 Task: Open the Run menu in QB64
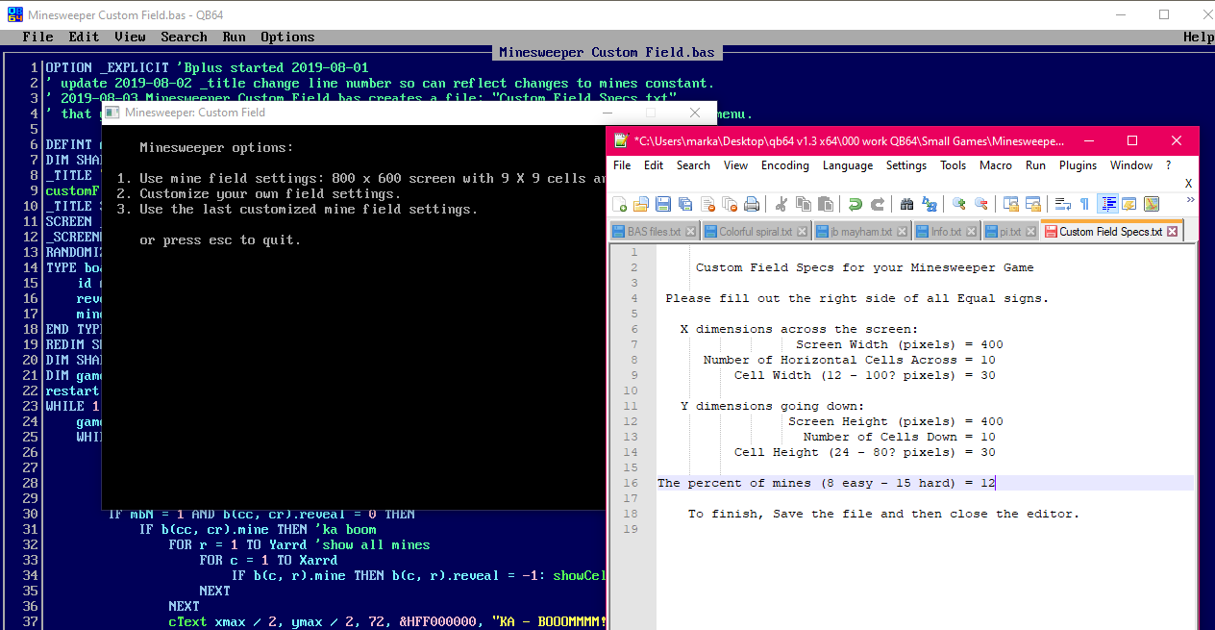(x=234, y=37)
